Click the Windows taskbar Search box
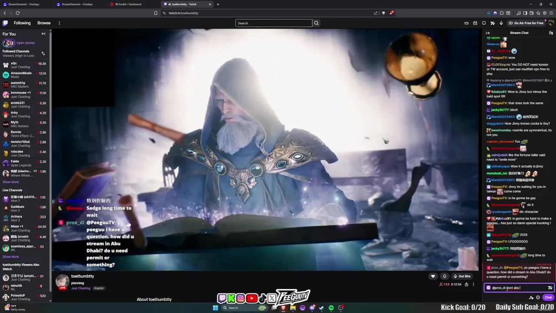This screenshot has width=556, height=313. 245,308
